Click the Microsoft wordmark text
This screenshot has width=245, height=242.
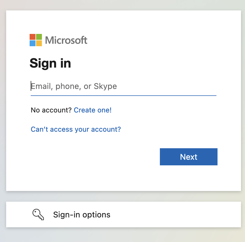(66, 40)
